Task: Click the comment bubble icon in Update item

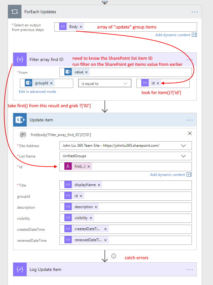Action: click(x=22, y=135)
